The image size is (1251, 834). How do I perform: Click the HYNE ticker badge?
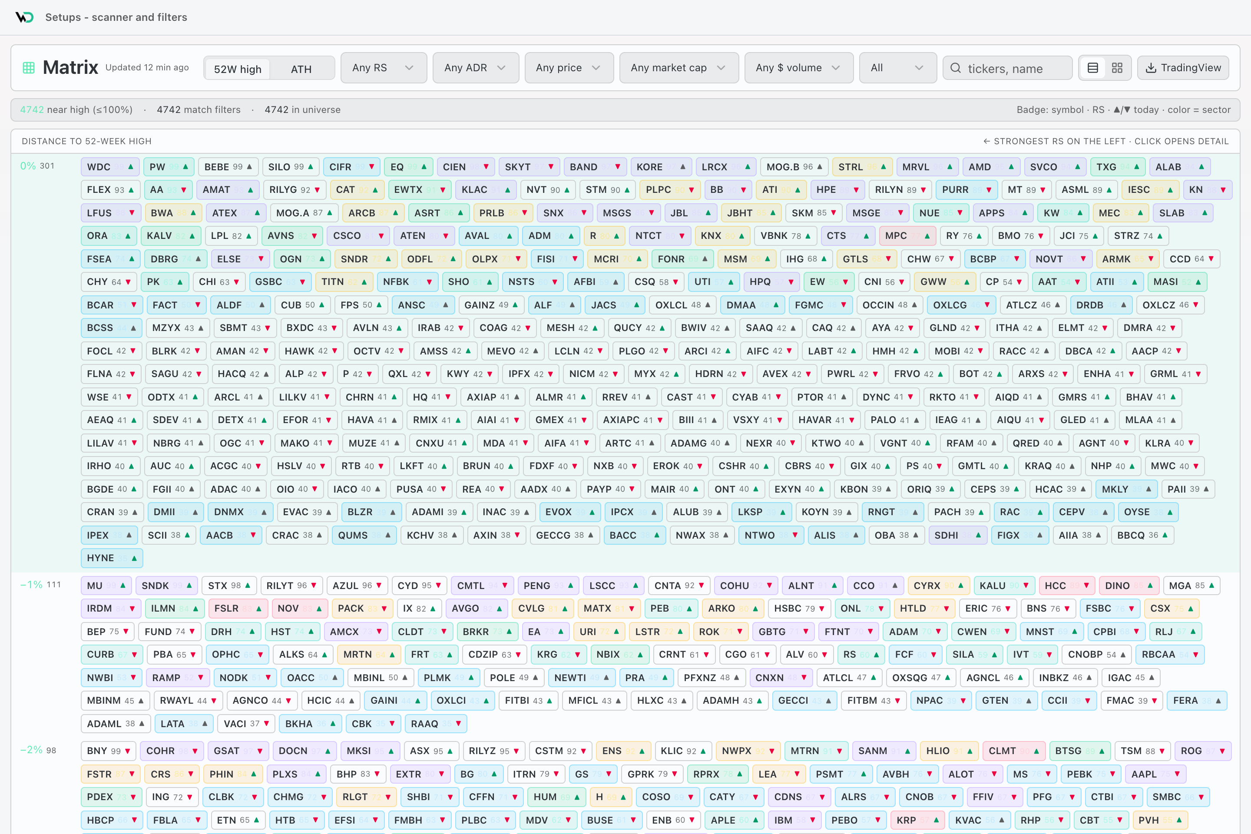pos(112,558)
